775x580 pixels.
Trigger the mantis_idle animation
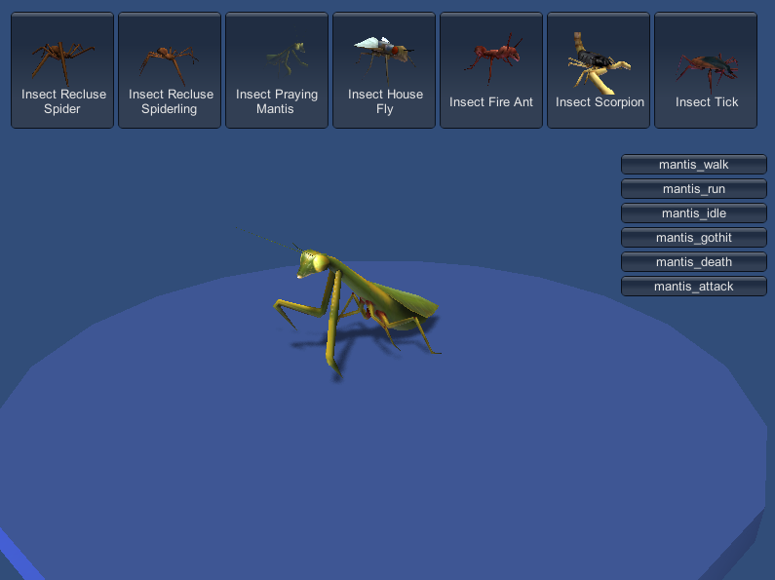694,213
